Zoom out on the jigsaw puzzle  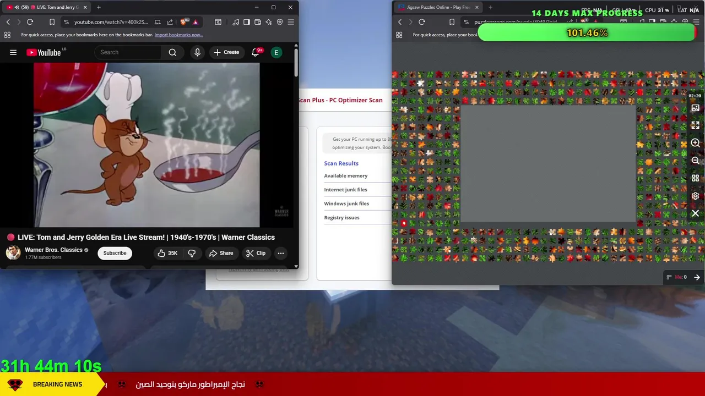[695, 161]
